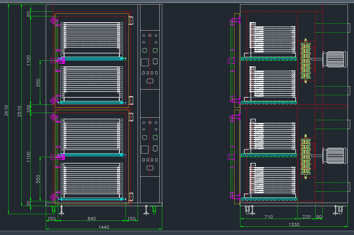Select the lower electric motor in side view
The width and height of the screenshot is (354, 235).
(x=335, y=156)
